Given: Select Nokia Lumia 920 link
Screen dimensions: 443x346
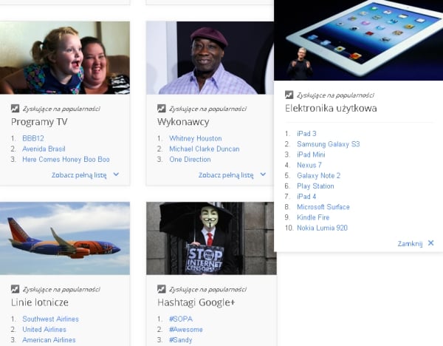Looking at the screenshot, I should 322,228.
